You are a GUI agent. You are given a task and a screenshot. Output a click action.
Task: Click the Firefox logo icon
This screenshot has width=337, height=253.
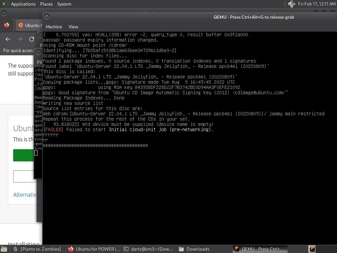coord(7,25)
